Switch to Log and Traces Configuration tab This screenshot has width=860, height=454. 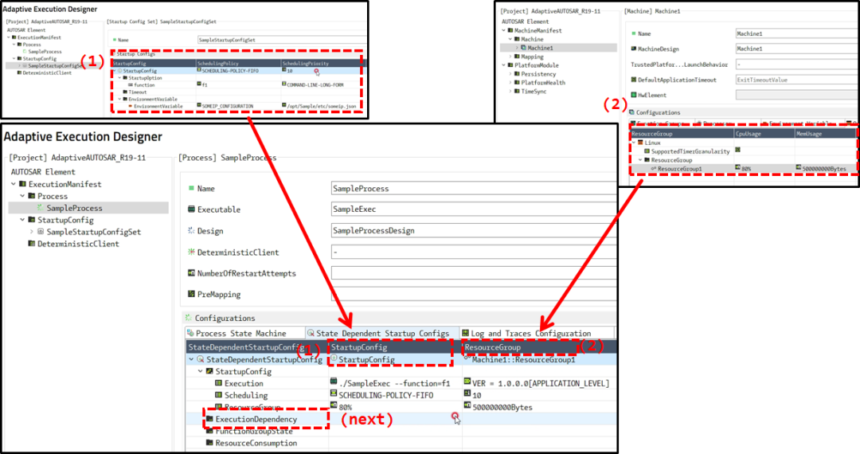point(531,334)
